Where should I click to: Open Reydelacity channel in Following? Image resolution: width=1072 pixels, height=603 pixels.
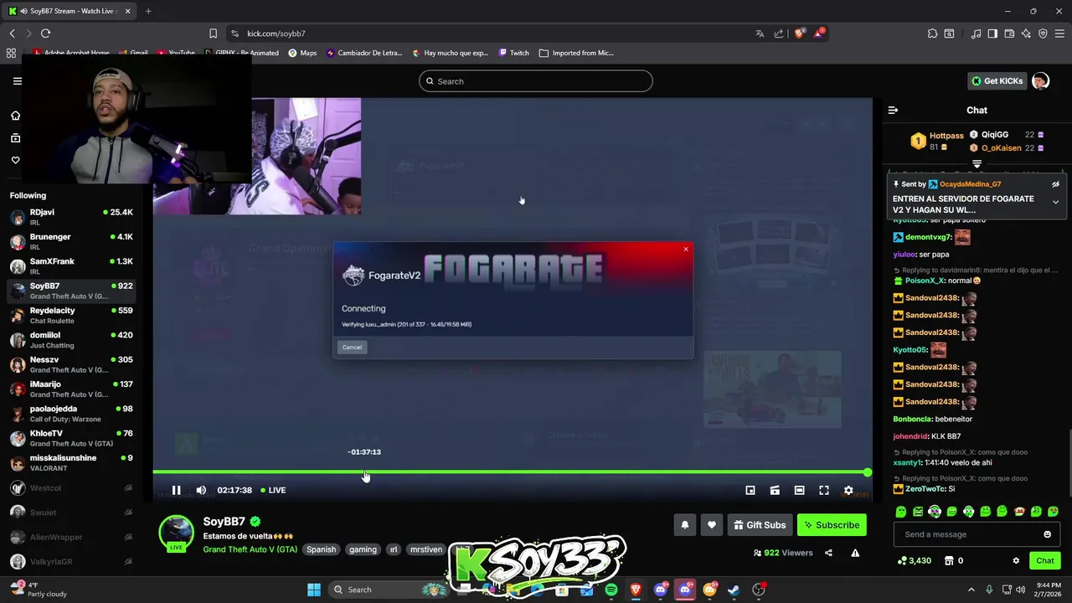71,315
